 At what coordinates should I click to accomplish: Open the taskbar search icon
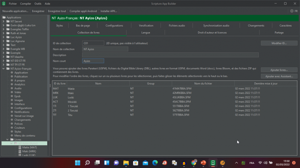tap(87, 163)
